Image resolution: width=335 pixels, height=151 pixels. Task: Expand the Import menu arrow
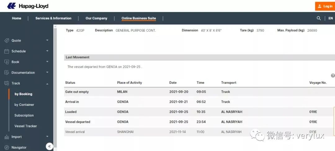(47, 136)
